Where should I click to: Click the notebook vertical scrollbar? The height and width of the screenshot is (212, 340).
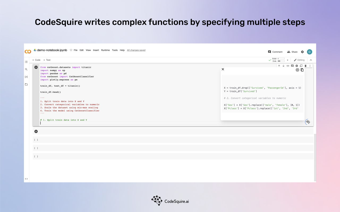314,157
